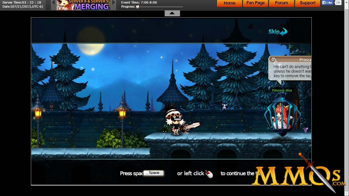The width and height of the screenshot is (349, 196).
Task: Click the 20k like count bubble
Action: [338, 3]
